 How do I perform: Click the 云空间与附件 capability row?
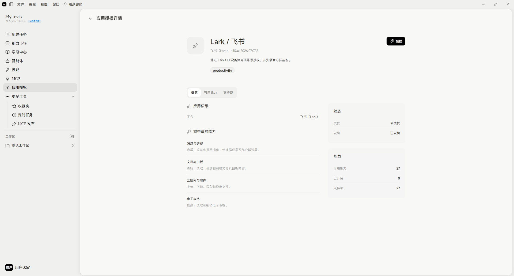[253, 184]
